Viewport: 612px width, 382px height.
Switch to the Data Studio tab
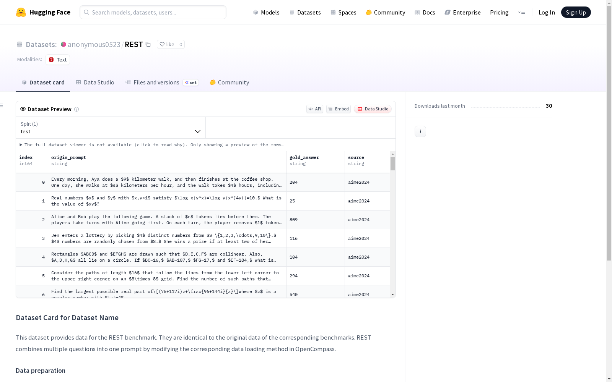click(x=95, y=83)
